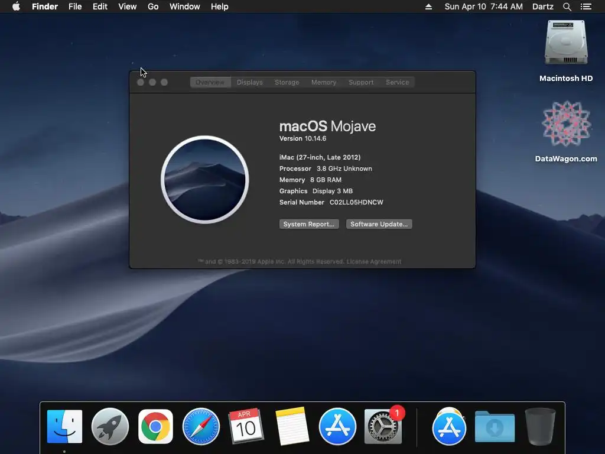Open App Store icon right of Dock divider

pyautogui.click(x=449, y=427)
